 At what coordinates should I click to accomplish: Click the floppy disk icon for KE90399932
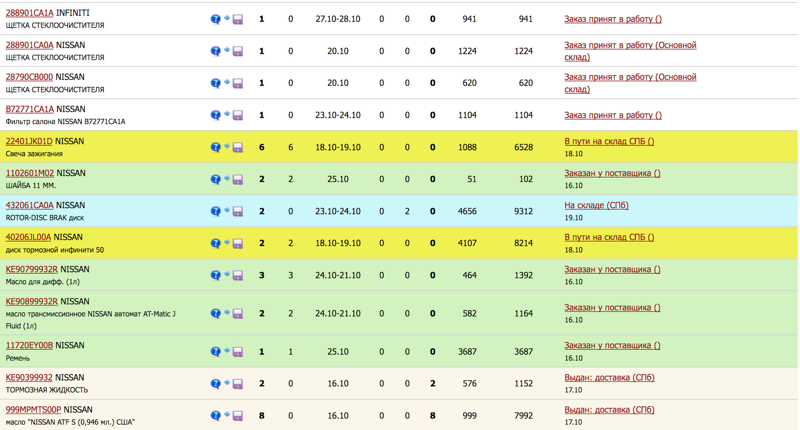pyautogui.click(x=238, y=384)
